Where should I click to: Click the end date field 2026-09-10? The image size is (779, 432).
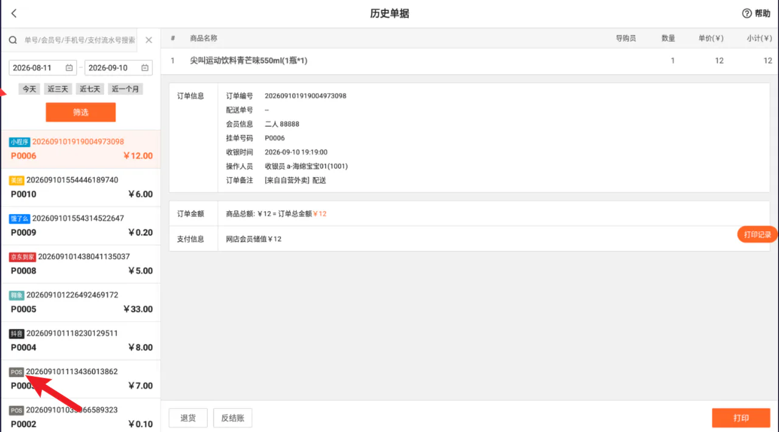click(x=119, y=68)
